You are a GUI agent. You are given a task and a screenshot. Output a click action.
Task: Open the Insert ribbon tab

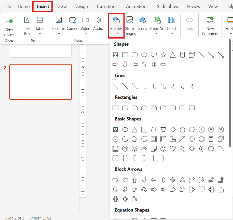(x=43, y=6)
